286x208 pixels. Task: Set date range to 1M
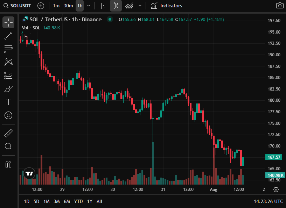[47, 201]
